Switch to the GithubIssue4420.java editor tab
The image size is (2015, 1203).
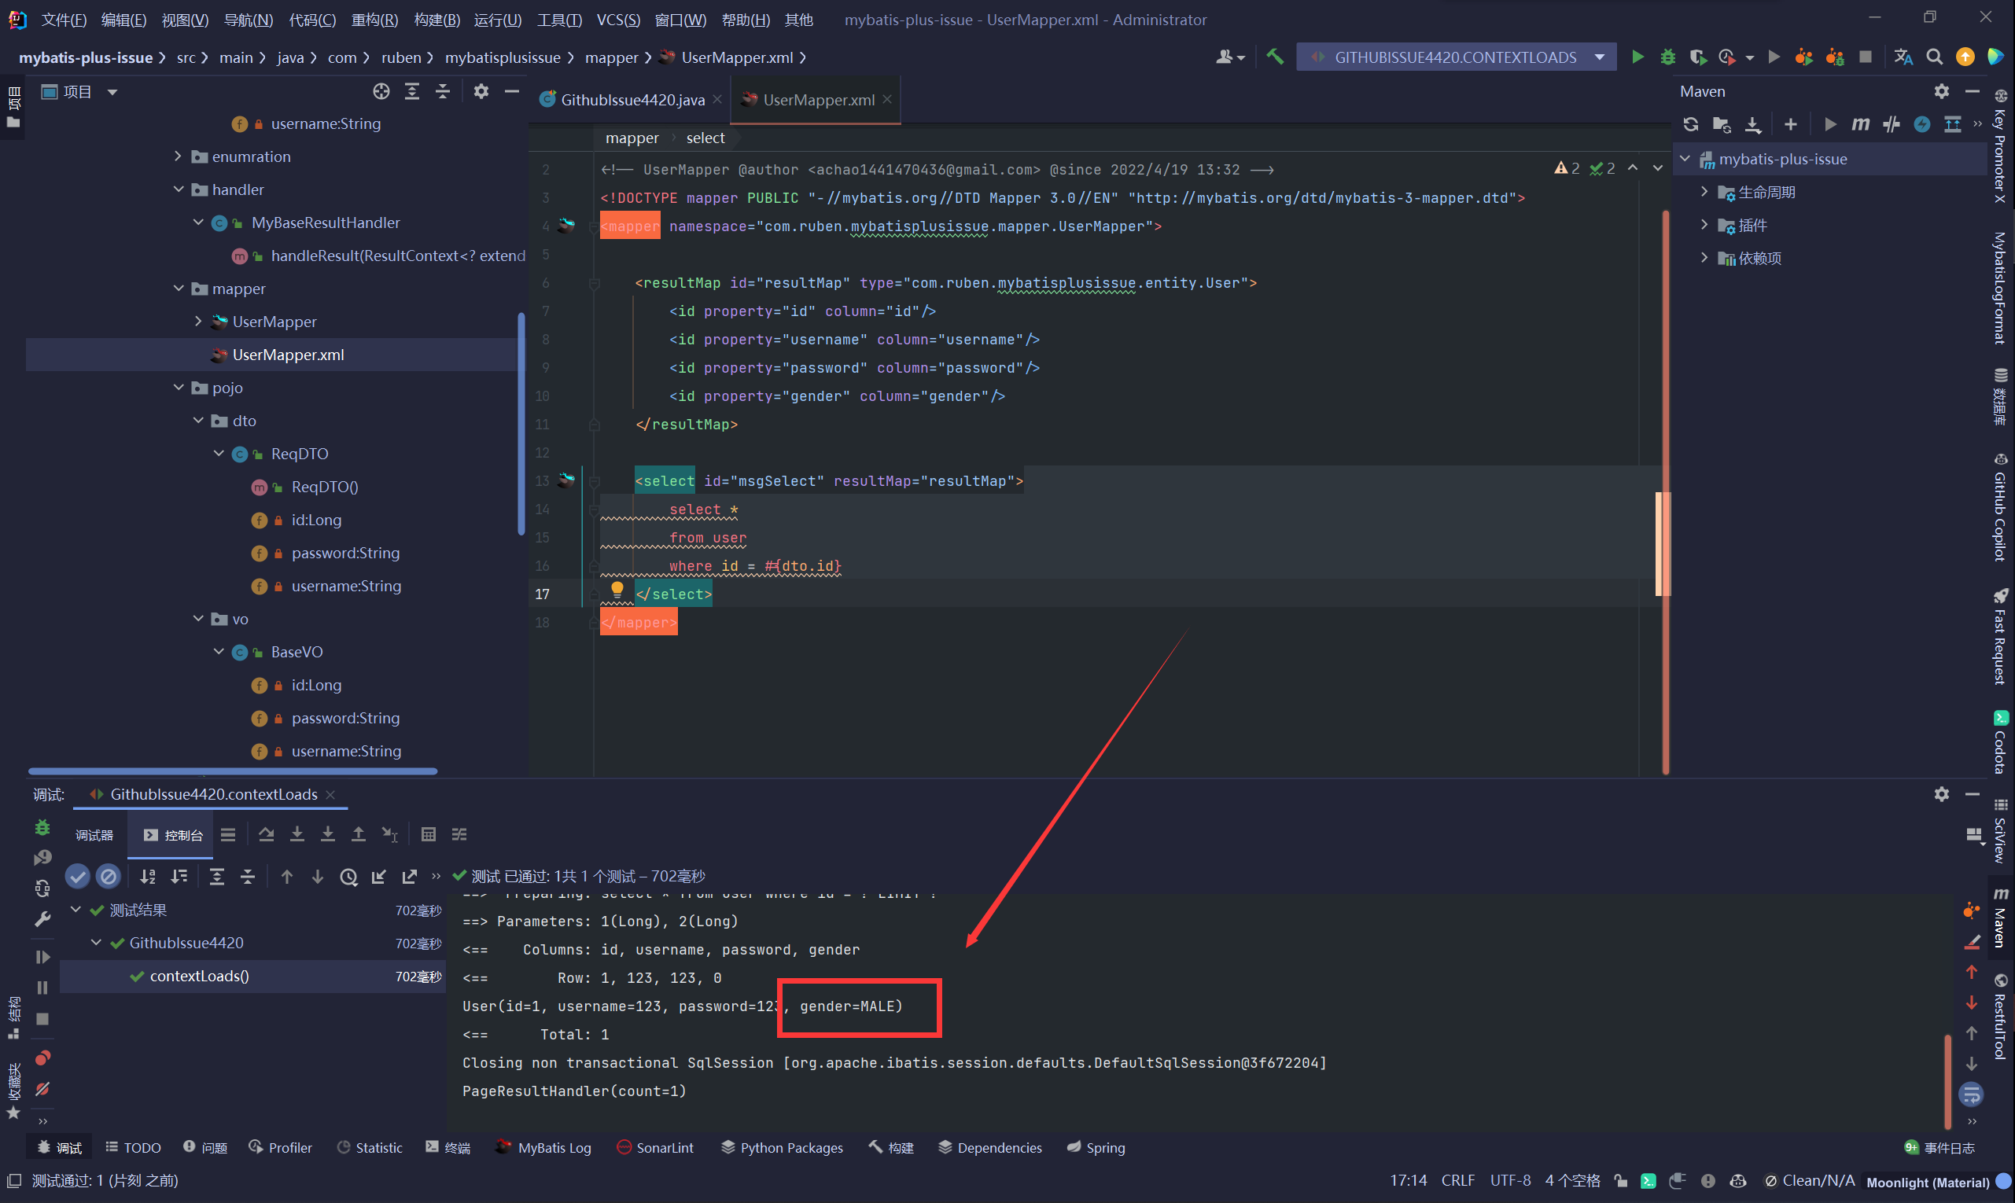[632, 100]
